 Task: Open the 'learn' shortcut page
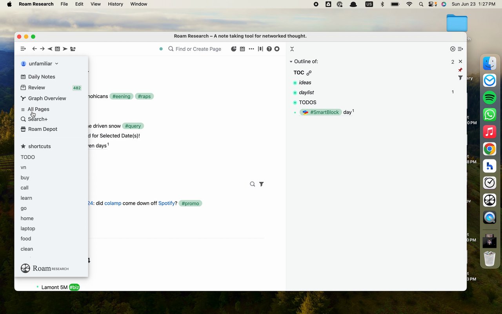point(26,198)
